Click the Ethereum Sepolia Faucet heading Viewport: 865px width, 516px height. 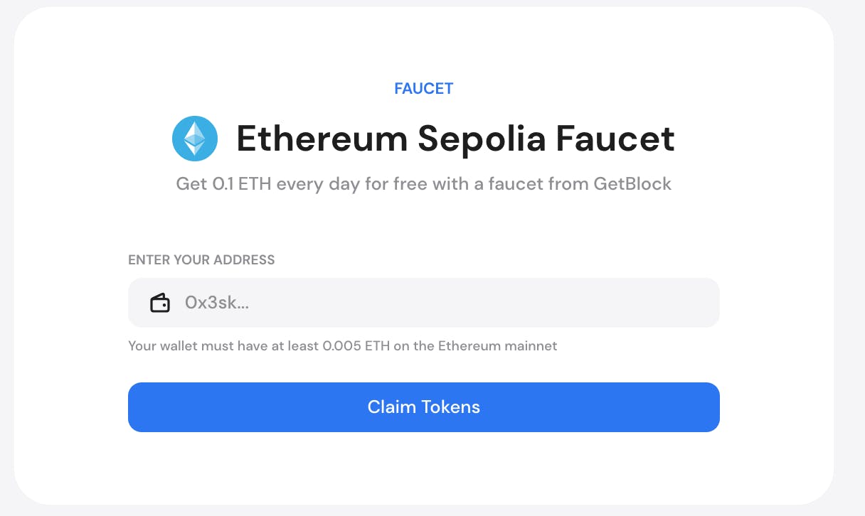pos(455,139)
